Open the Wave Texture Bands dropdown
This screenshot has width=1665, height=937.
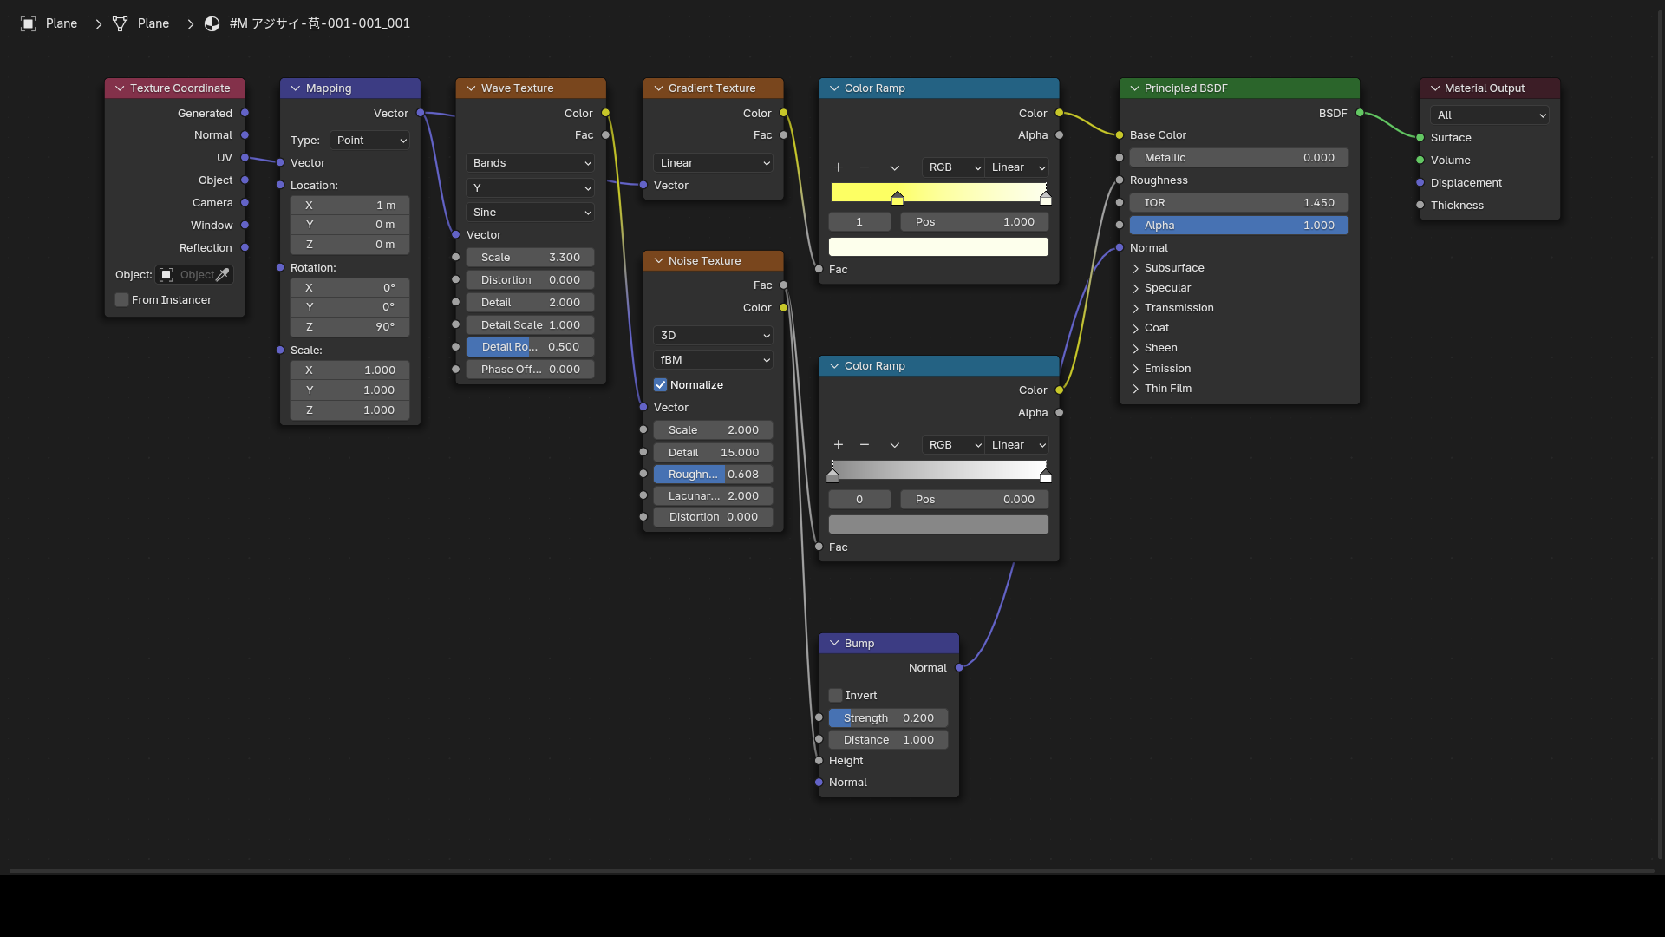point(530,163)
